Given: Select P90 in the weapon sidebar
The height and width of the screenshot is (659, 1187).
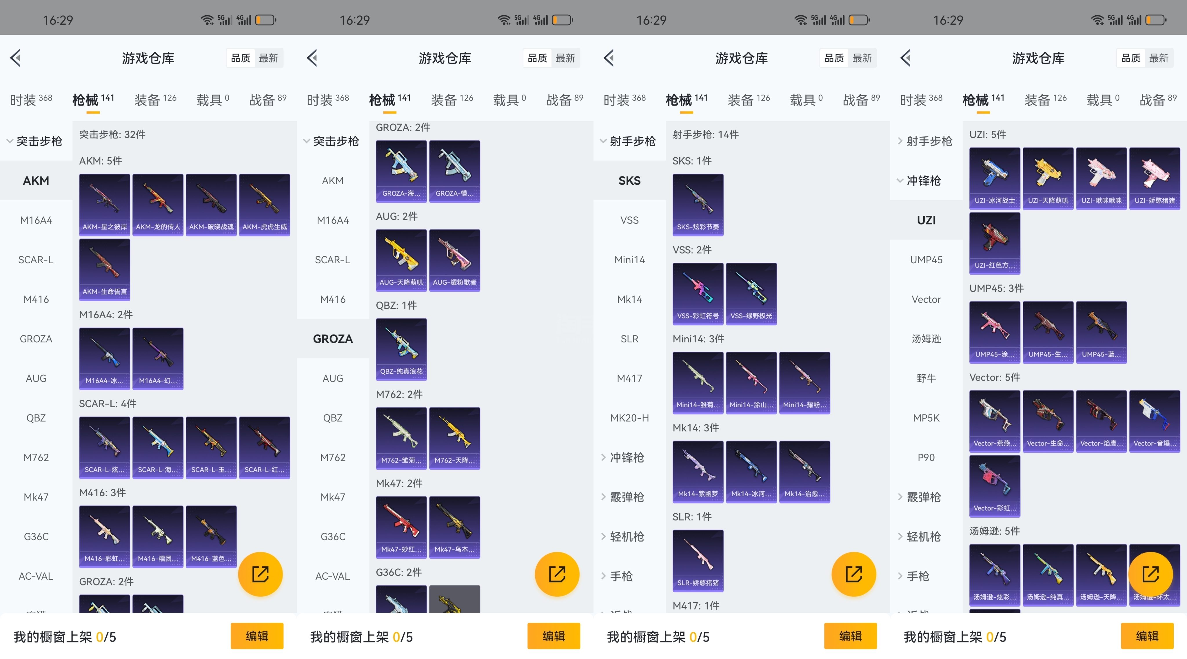Looking at the screenshot, I should pos(926,457).
